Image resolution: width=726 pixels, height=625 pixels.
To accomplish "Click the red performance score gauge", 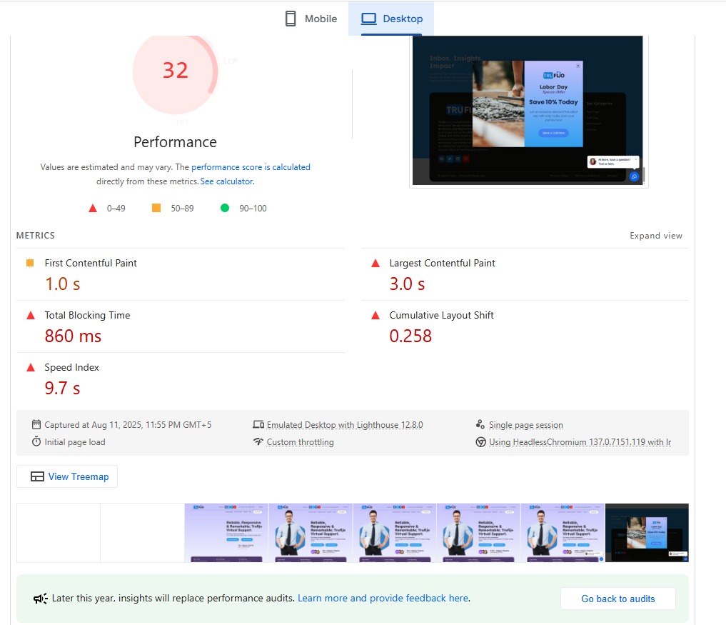I will [x=175, y=71].
